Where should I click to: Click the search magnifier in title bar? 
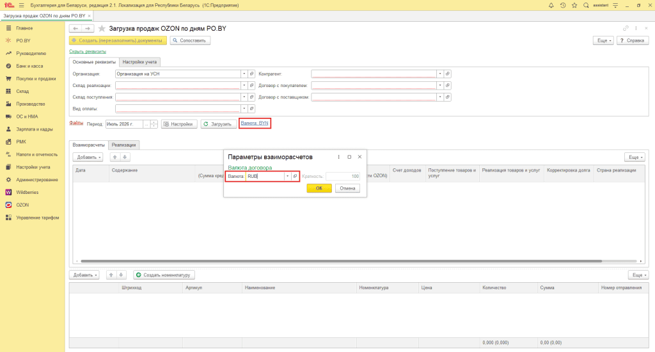(586, 5)
